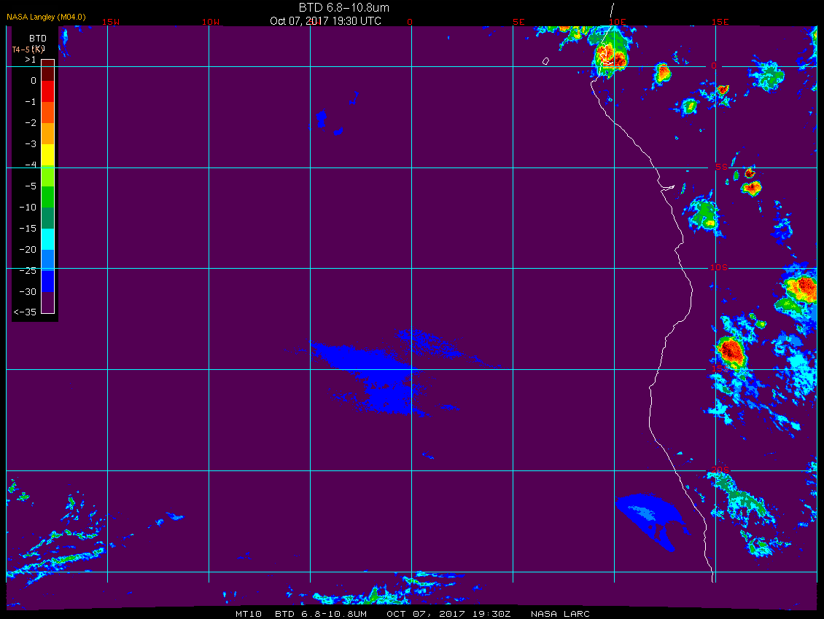824x619 pixels.
Task: Click the '20S' latitude label
Action: pos(720,470)
